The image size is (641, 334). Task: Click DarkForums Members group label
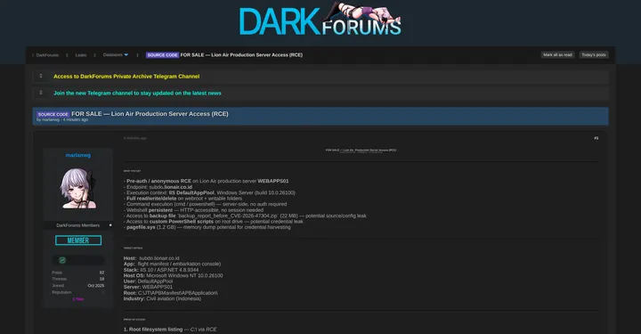[x=77, y=225]
